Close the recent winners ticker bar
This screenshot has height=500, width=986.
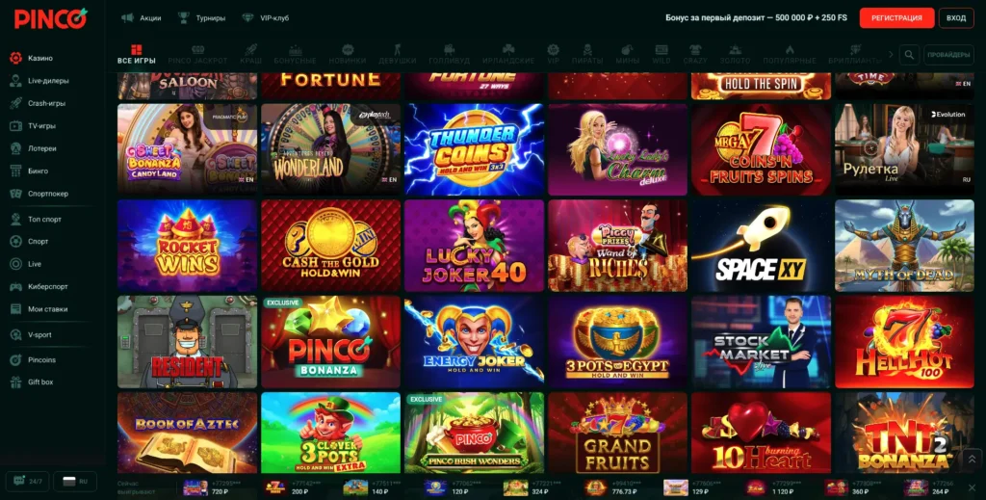click(x=973, y=487)
